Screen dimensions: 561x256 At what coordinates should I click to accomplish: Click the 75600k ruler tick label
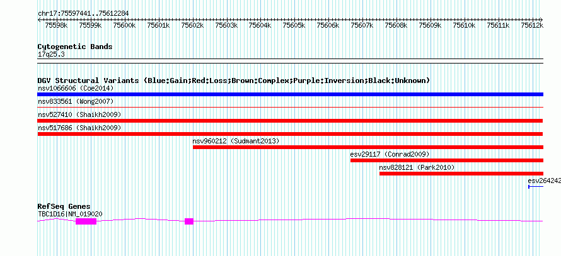[124, 25]
